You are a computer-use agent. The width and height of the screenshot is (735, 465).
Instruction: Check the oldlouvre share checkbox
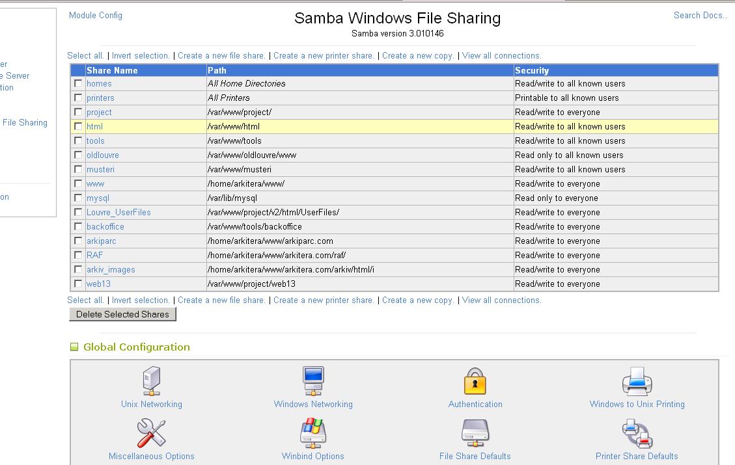pyautogui.click(x=78, y=155)
